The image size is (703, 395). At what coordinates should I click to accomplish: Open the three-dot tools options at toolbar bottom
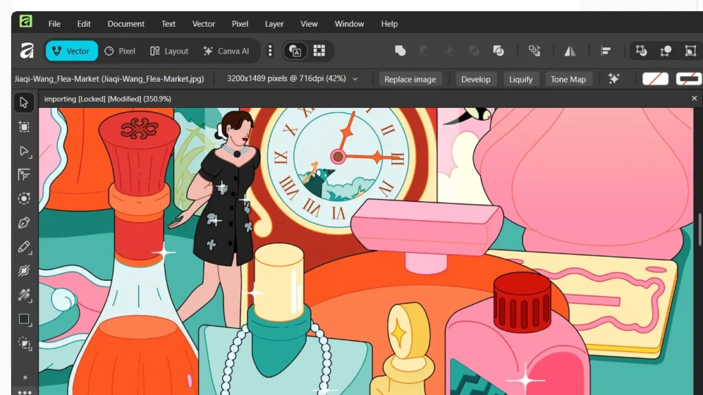click(25, 392)
